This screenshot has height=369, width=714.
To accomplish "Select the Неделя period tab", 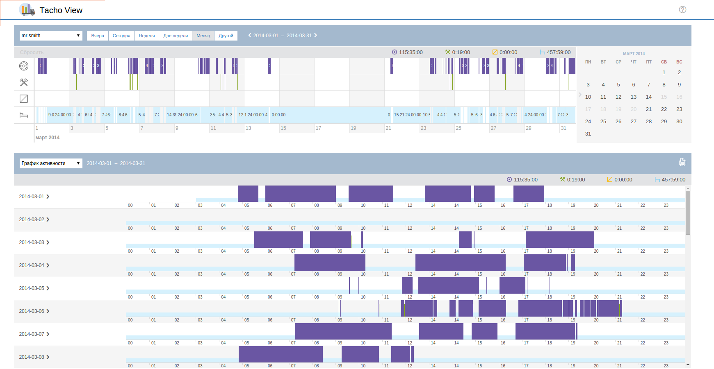I will click(147, 36).
